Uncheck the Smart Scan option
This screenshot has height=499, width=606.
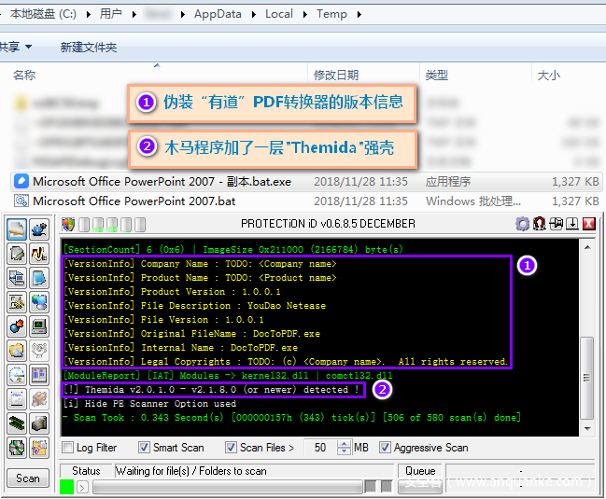point(145,448)
